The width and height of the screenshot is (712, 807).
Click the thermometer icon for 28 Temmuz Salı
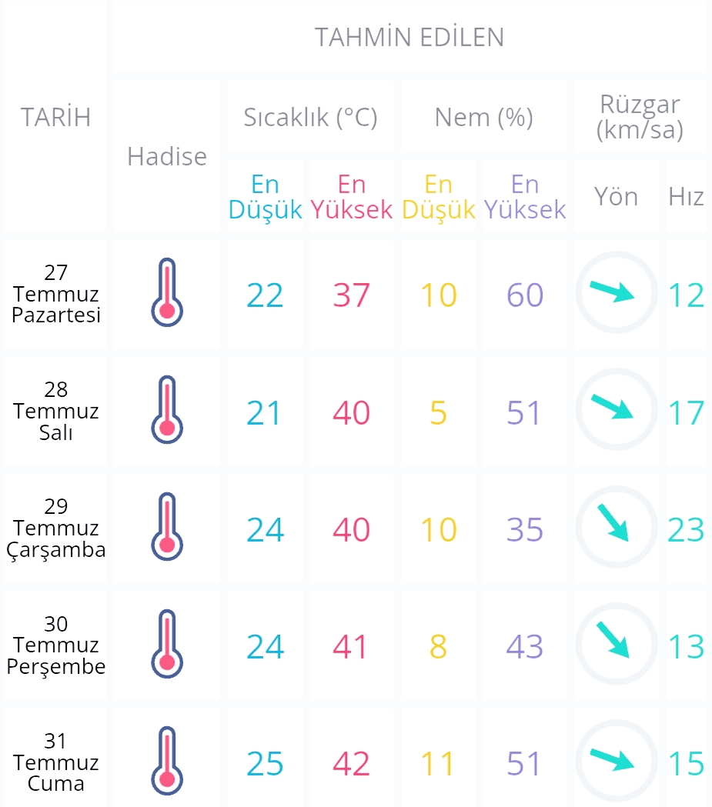[167, 410]
